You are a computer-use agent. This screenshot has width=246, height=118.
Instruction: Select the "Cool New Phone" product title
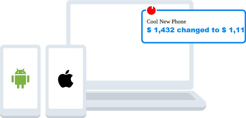point(166,22)
